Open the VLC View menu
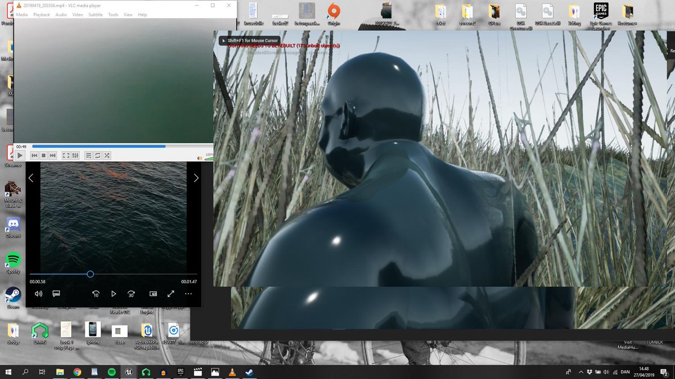The image size is (675, 379). pyautogui.click(x=128, y=15)
